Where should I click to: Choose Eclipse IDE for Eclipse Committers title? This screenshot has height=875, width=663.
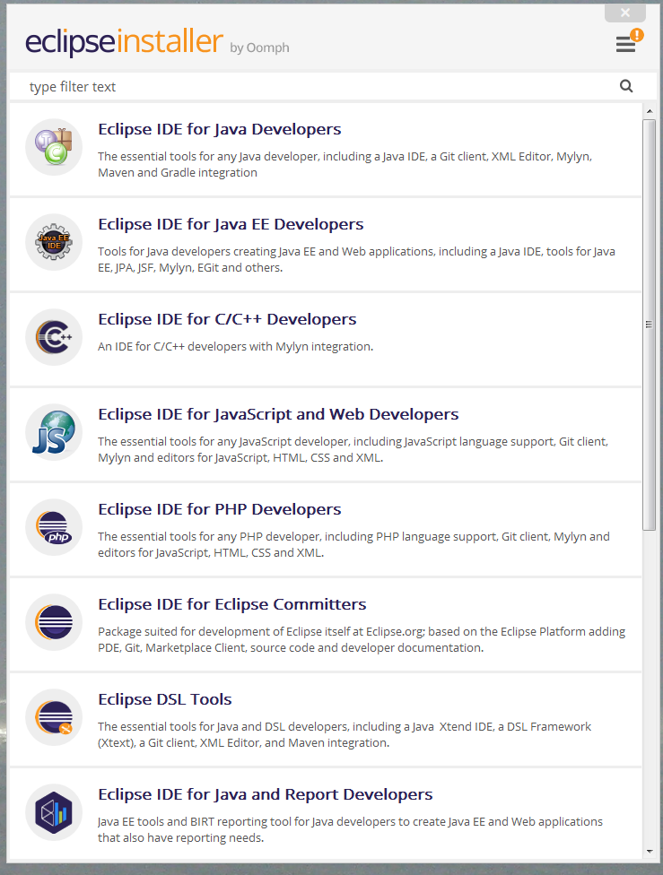coord(232,604)
